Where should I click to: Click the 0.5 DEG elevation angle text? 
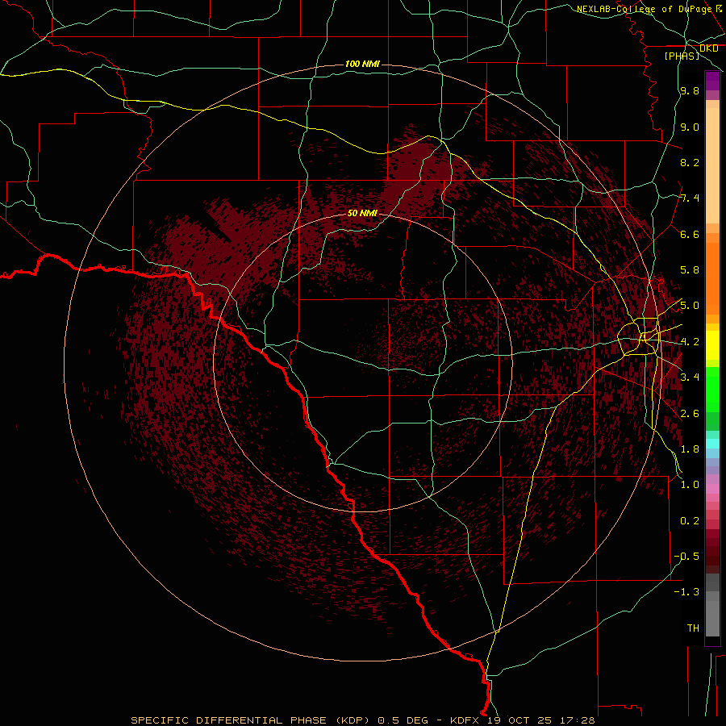pos(404,720)
